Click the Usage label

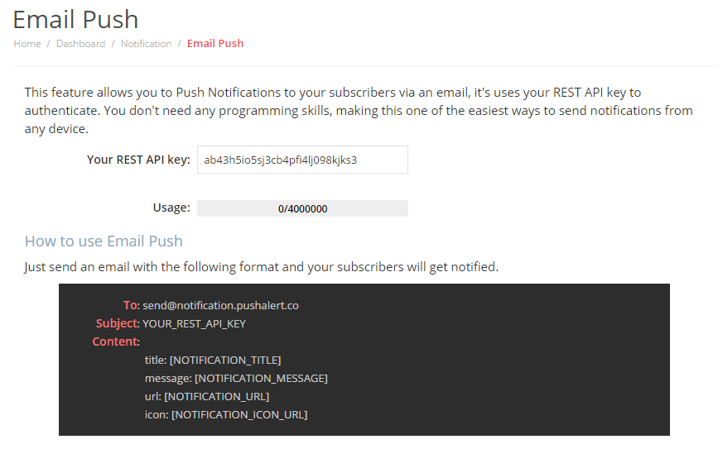click(x=171, y=208)
